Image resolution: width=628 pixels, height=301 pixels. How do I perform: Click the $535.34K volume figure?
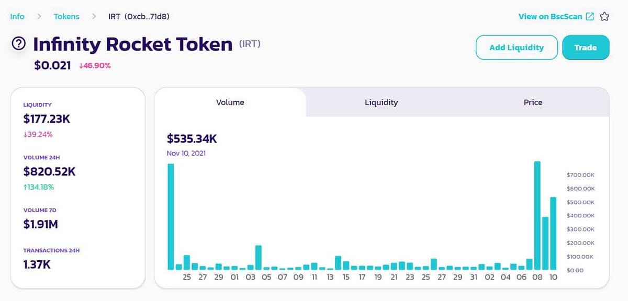pyautogui.click(x=192, y=139)
